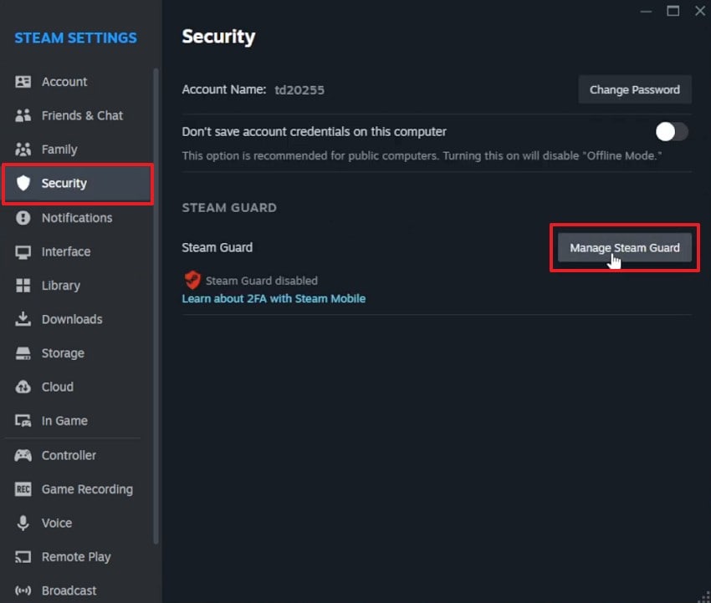Click the Broadcast signal icon
Screen dimensions: 711x603
23,590
